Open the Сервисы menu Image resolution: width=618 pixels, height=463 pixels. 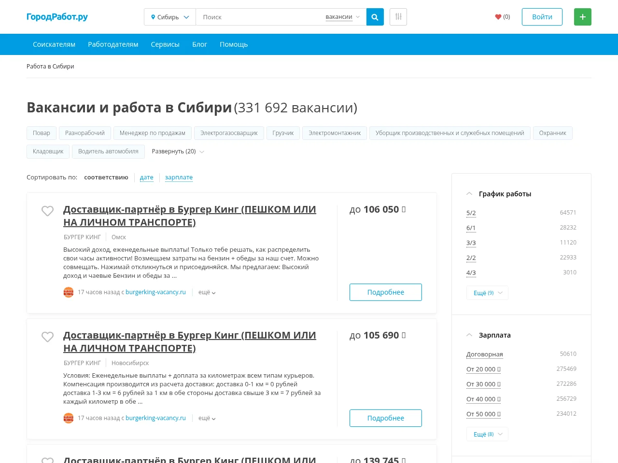pyautogui.click(x=165, y=44)
